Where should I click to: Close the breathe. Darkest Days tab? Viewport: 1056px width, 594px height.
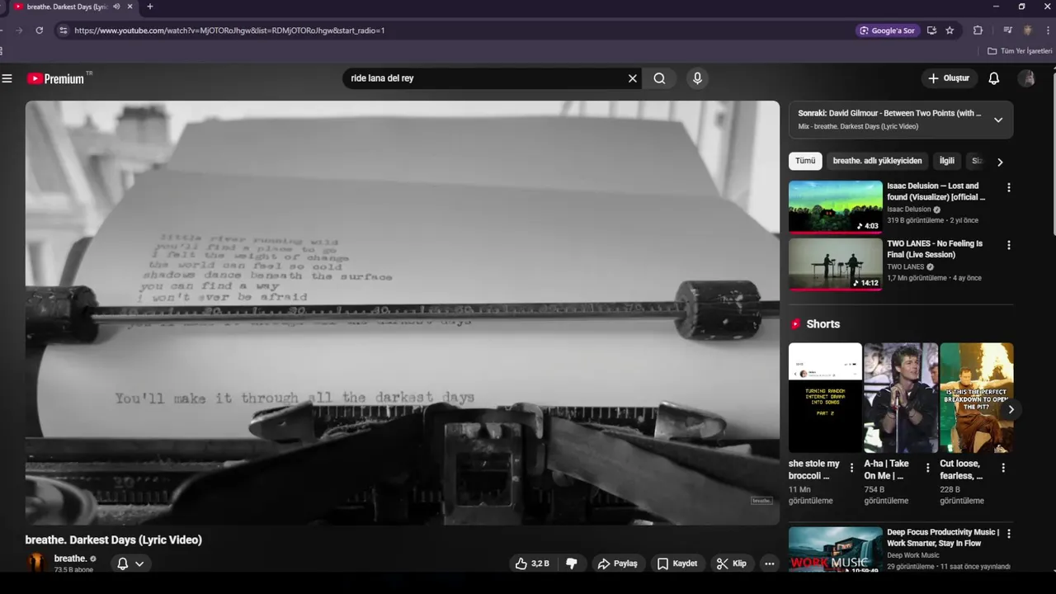(130, 7)
